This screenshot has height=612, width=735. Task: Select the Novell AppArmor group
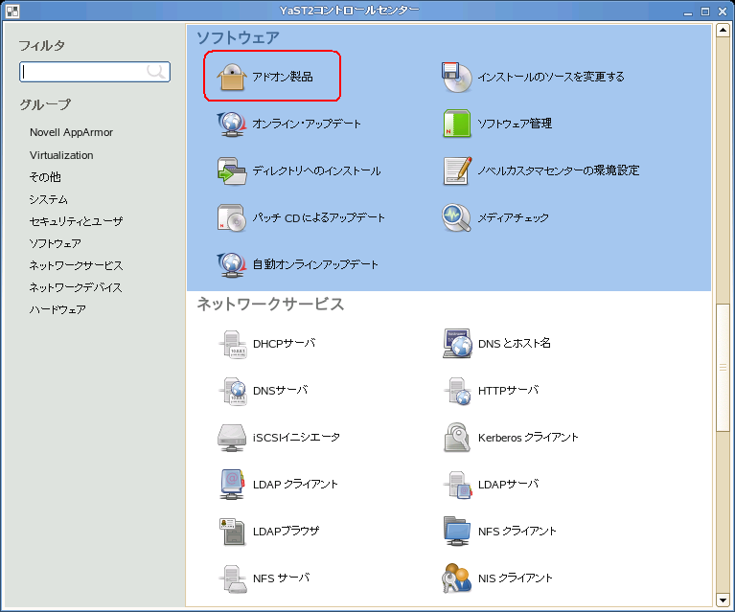pyautogui.click(x=72, y=133)
